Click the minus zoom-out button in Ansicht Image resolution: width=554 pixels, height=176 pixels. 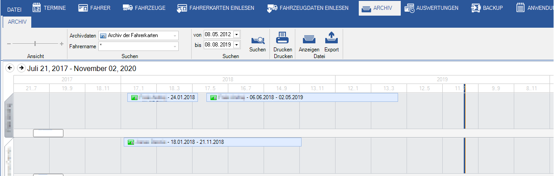(x=8, y=44)
